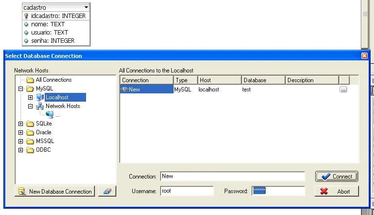Viewport: 374px width, 215px height.
Task: Select the Oracle folder
Action: (43, 132)
